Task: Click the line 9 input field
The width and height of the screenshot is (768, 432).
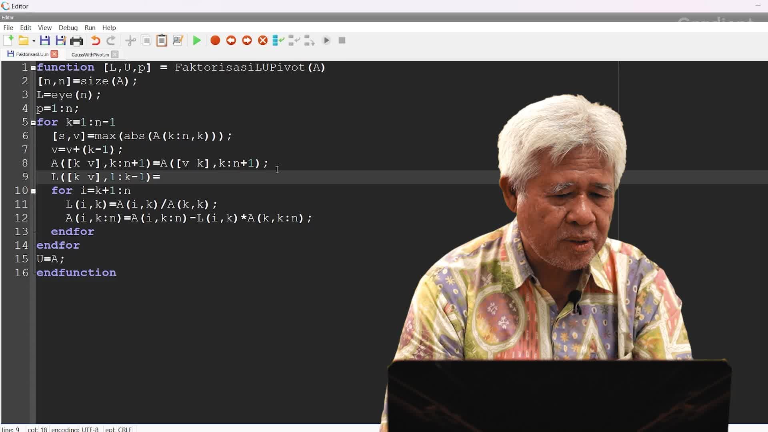Action: [x=160, y=177]
